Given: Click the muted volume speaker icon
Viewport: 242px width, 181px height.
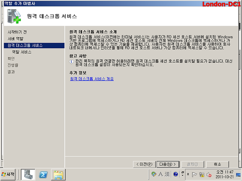Looking at the screenshot, I should pyautogui.click(x=209, y=175).
